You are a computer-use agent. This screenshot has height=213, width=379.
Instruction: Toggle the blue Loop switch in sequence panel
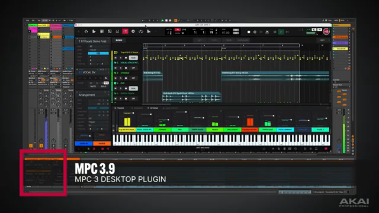(x=98, y=53)
